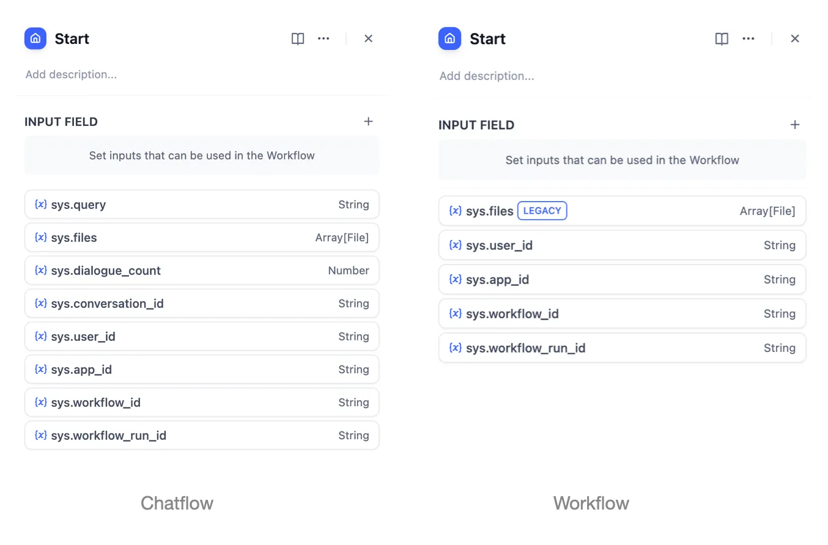Click the Start home icon in Workflow panel

[x=449, y=38]
